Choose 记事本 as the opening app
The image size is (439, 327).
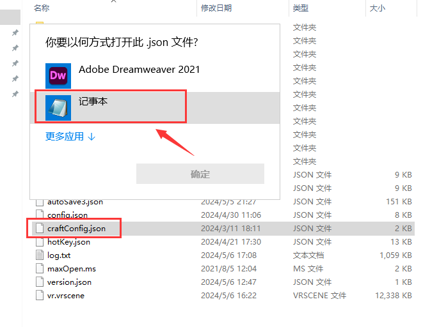pos(155,108)
